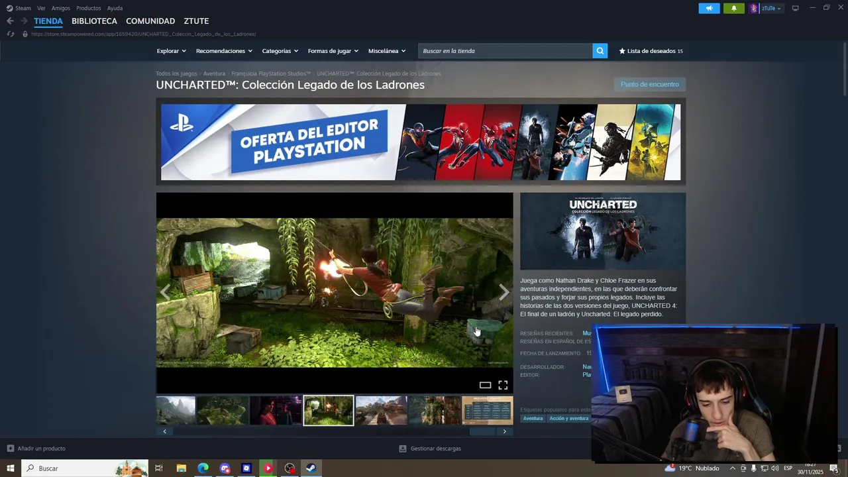
Task: Click the page vertical scrollbar
Action: (845, 70)
